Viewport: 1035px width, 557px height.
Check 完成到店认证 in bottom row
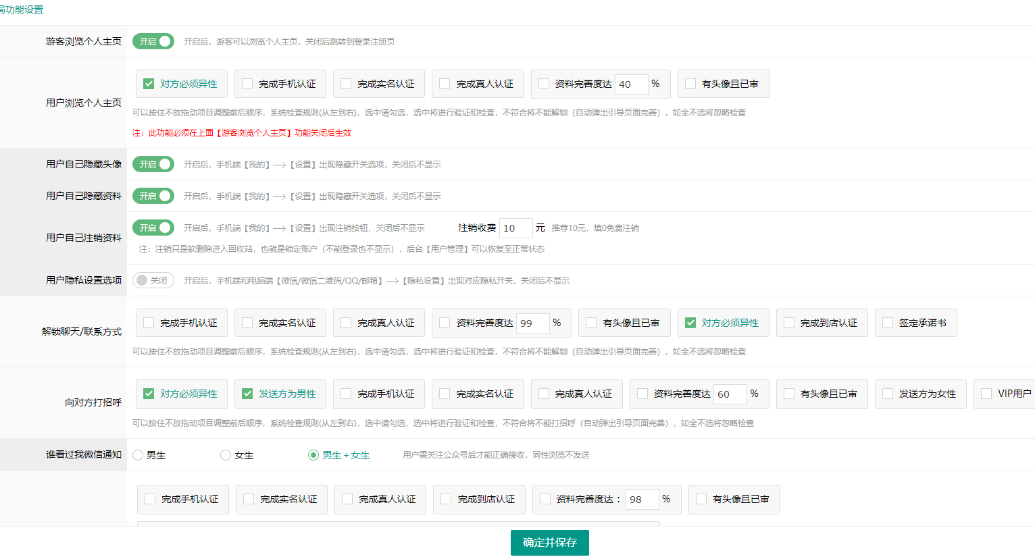[x=446, y=499]
